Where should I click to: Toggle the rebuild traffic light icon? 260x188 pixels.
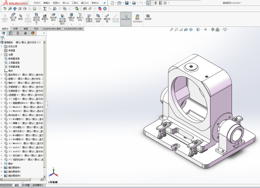coord(155,3)
